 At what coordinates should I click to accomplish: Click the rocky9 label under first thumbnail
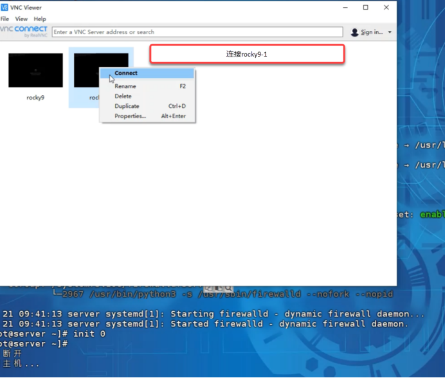click(x=35, y=98)
